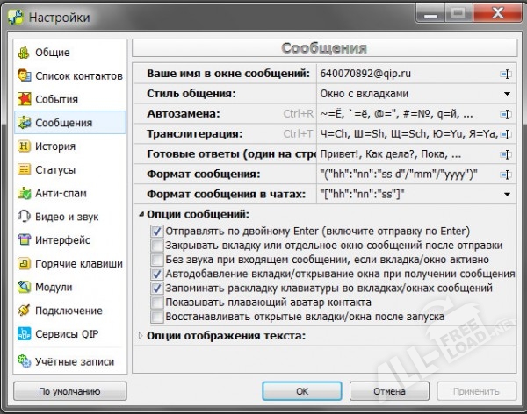The width and height of the screenshot is (527, 414).
Task: Expand Опции отображения текста section
Action: point(141,335)
